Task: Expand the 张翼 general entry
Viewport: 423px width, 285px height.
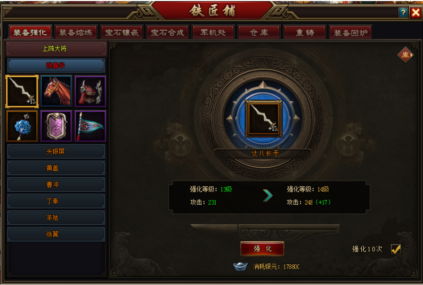Action: [x=56, y=234]
